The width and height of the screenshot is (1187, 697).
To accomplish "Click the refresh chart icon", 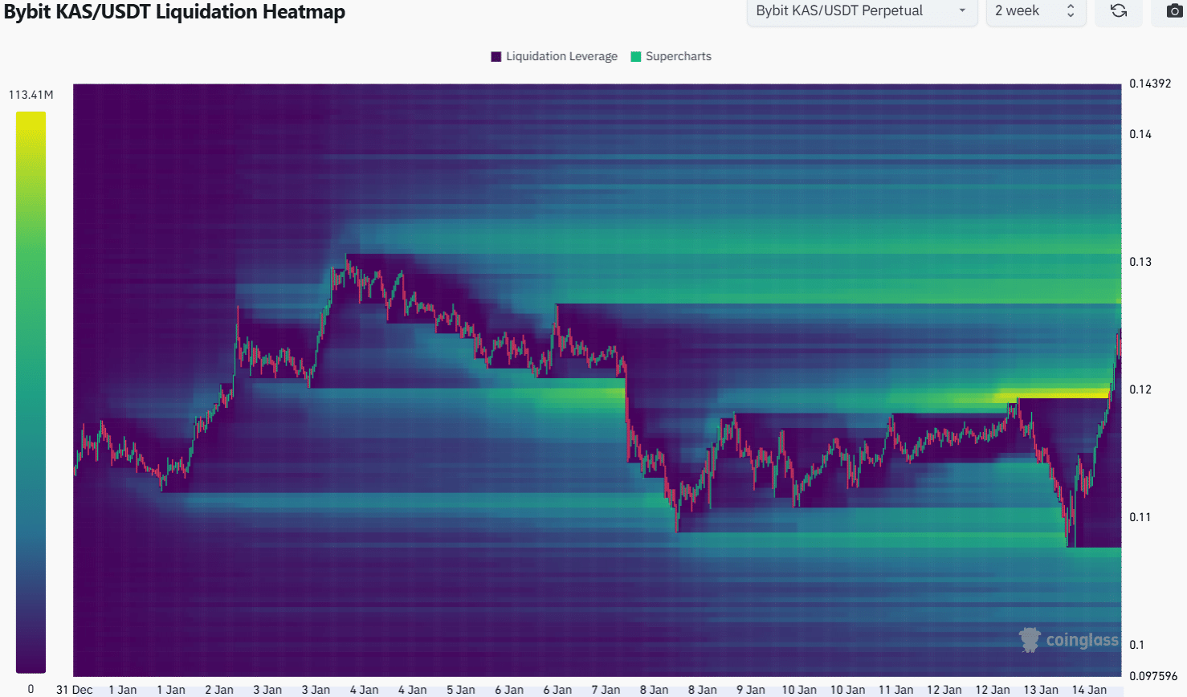I will tap(1119, 11).
